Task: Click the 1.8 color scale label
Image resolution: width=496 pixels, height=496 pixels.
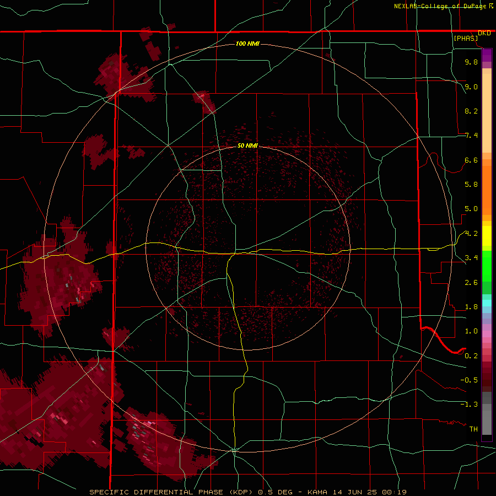Action: coord(471,307)
